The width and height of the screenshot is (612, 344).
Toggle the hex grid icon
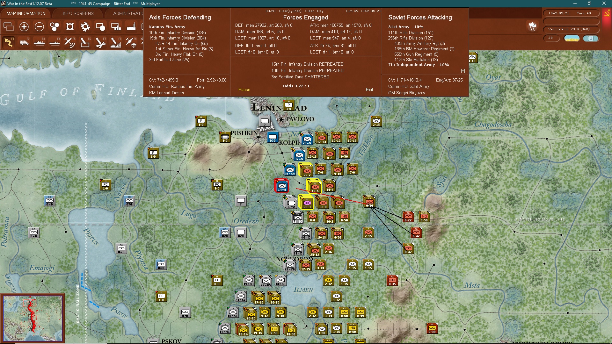point(55,27)
